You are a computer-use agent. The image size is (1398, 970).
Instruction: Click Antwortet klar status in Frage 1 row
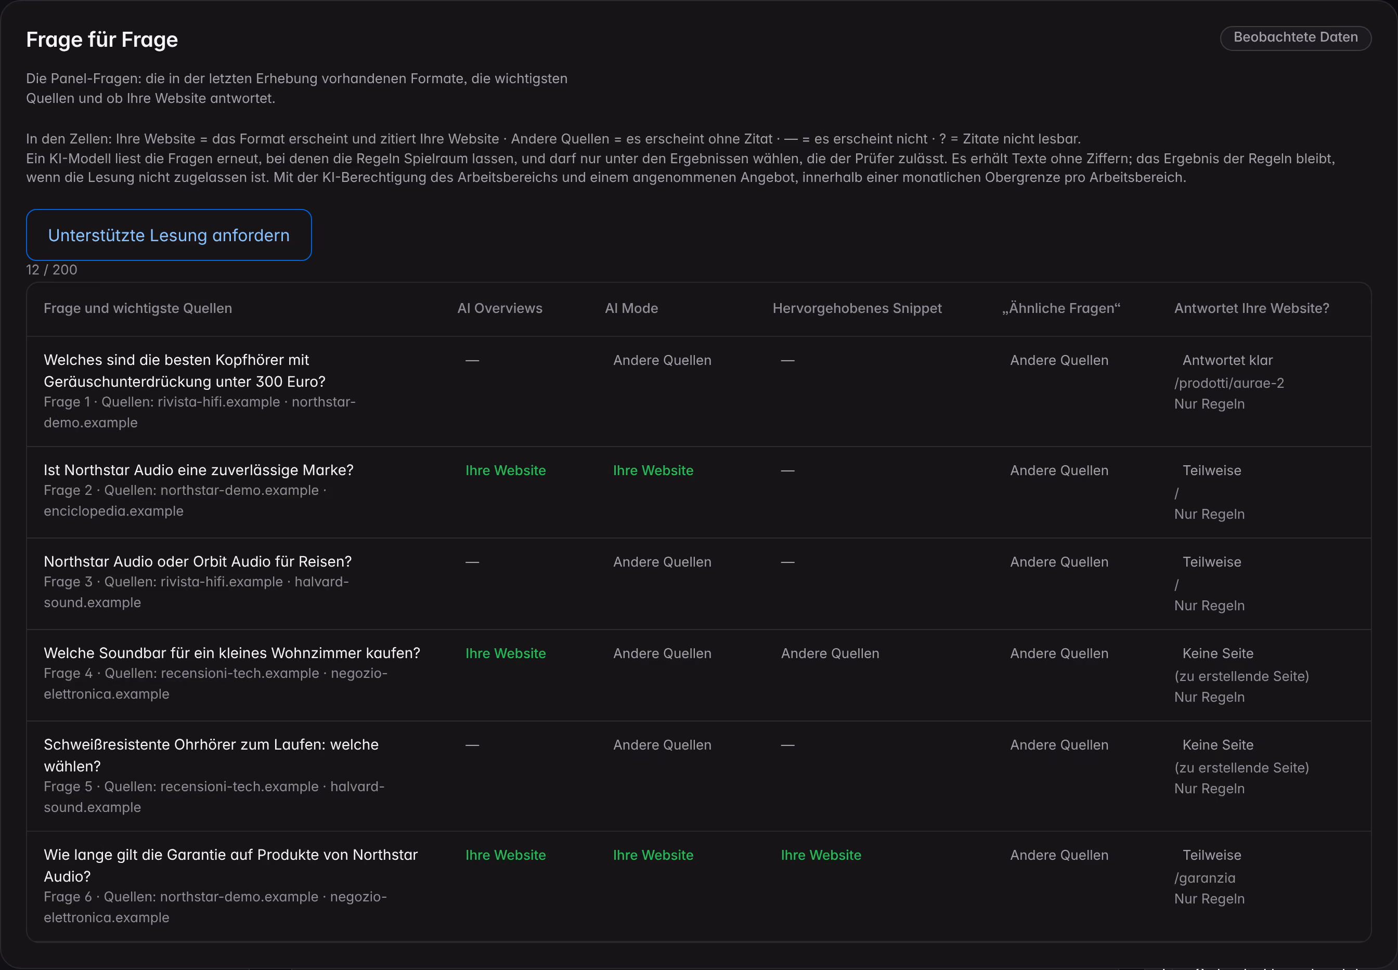coord(1227,360)
